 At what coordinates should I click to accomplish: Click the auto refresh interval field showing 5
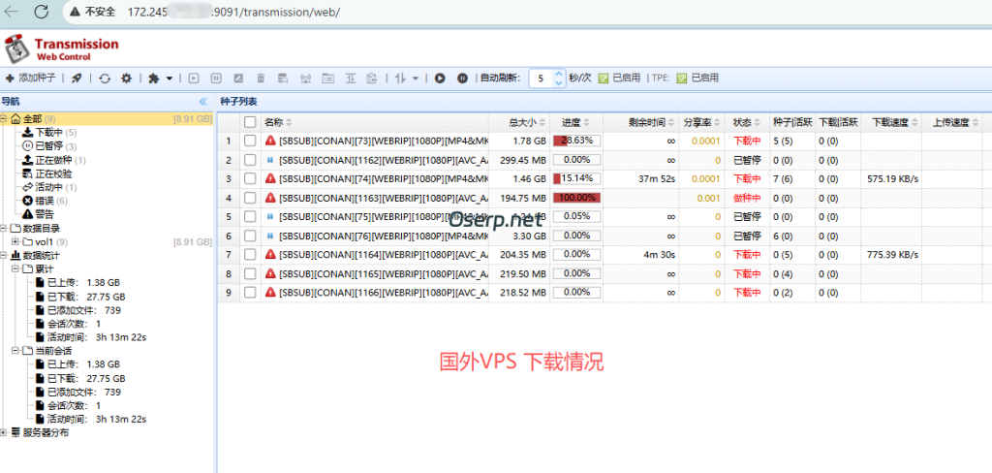pos(541,78)
